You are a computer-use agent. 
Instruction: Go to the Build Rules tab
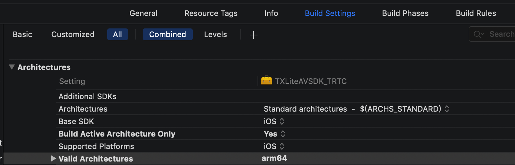coord(476,14)
